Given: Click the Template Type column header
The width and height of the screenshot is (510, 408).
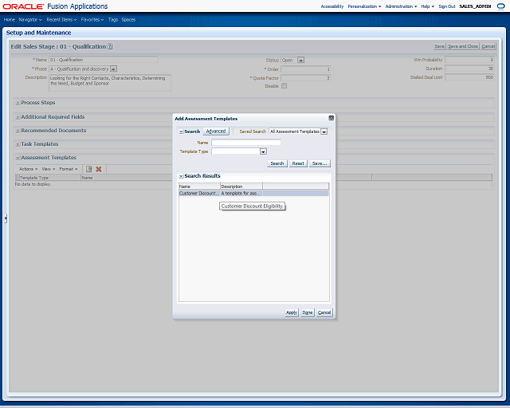Looking at the screenshot, I should (49, 178).
